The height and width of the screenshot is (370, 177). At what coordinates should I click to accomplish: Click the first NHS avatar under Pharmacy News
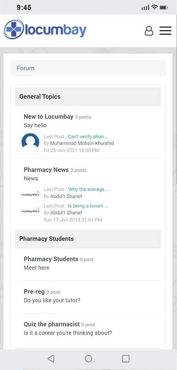pyautogui.click(x=30, y=194)
